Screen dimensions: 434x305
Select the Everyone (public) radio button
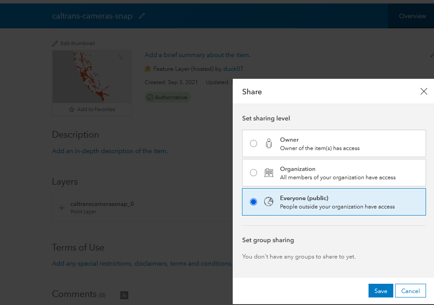point(253,201)
